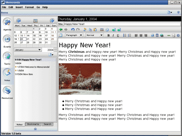182x136 pixels.
Task: Open the Tasks sidebar icon
Action: tap(7, 56)
